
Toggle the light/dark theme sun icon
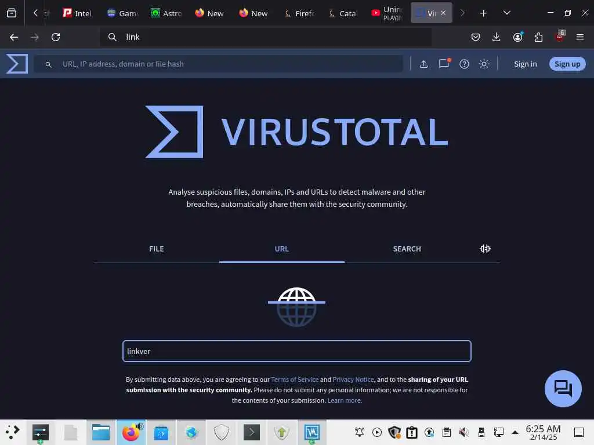click(484, 64)
